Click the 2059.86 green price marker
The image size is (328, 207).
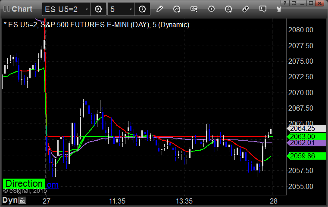[306, 156]
